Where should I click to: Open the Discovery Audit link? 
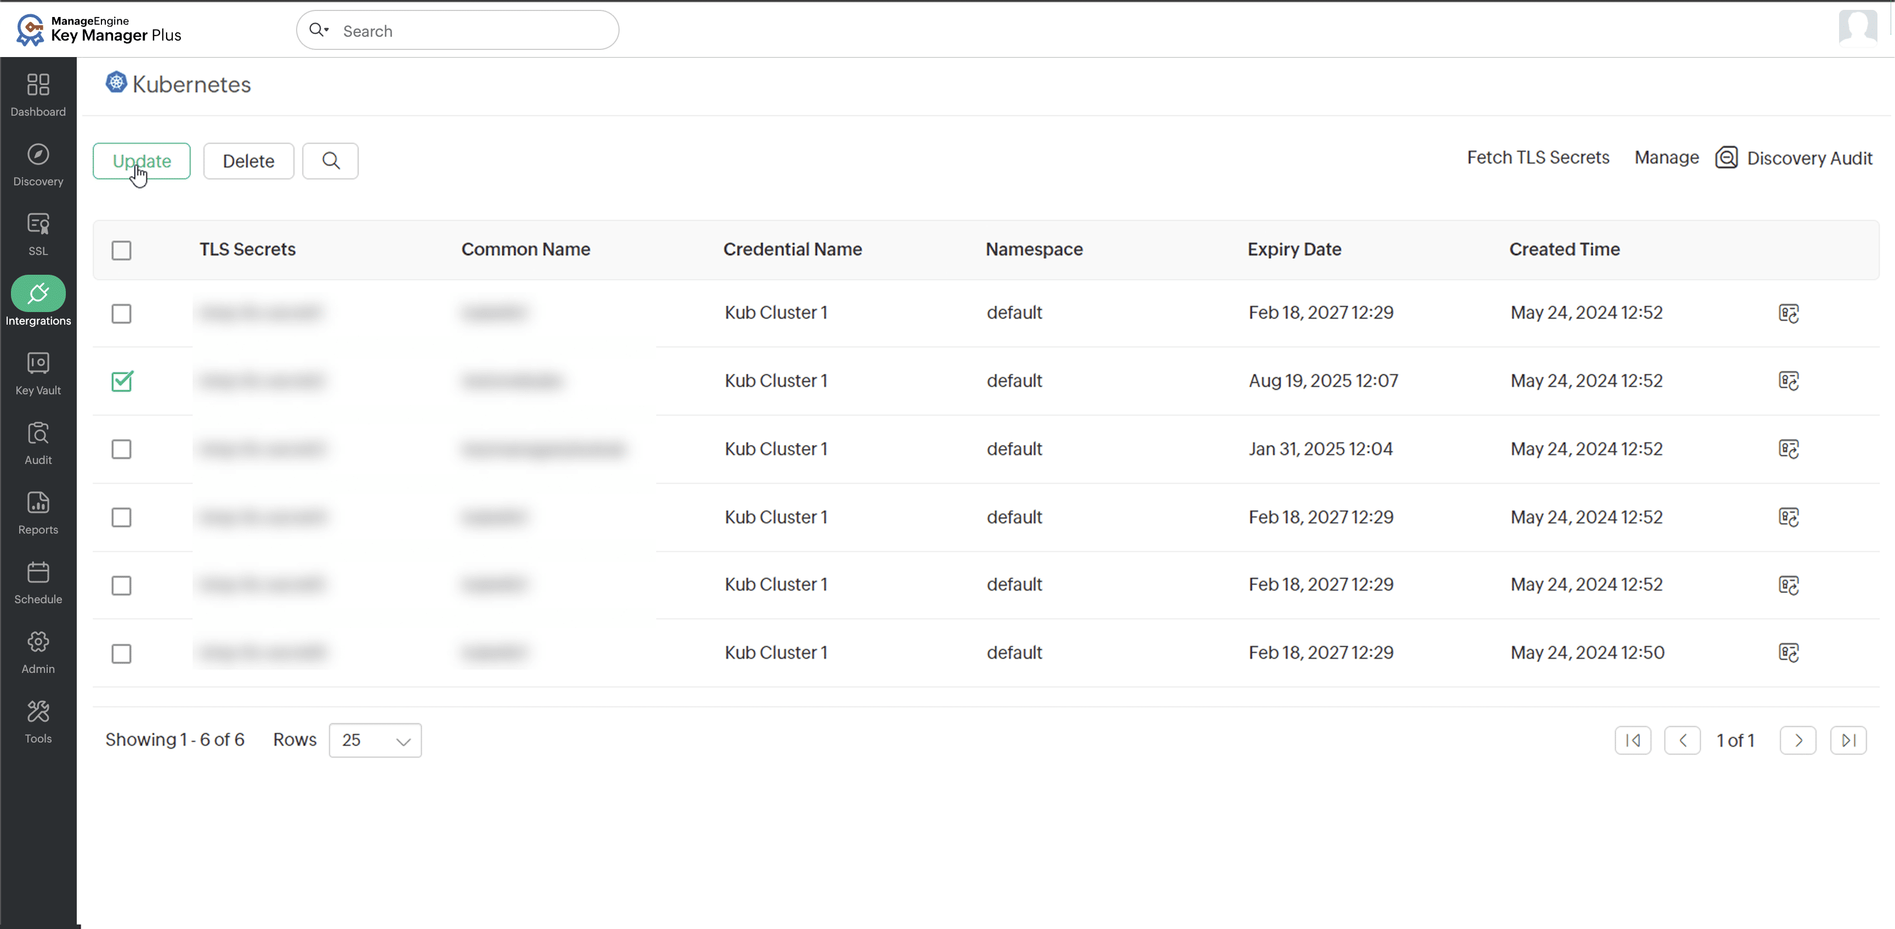coord(1809,158)
